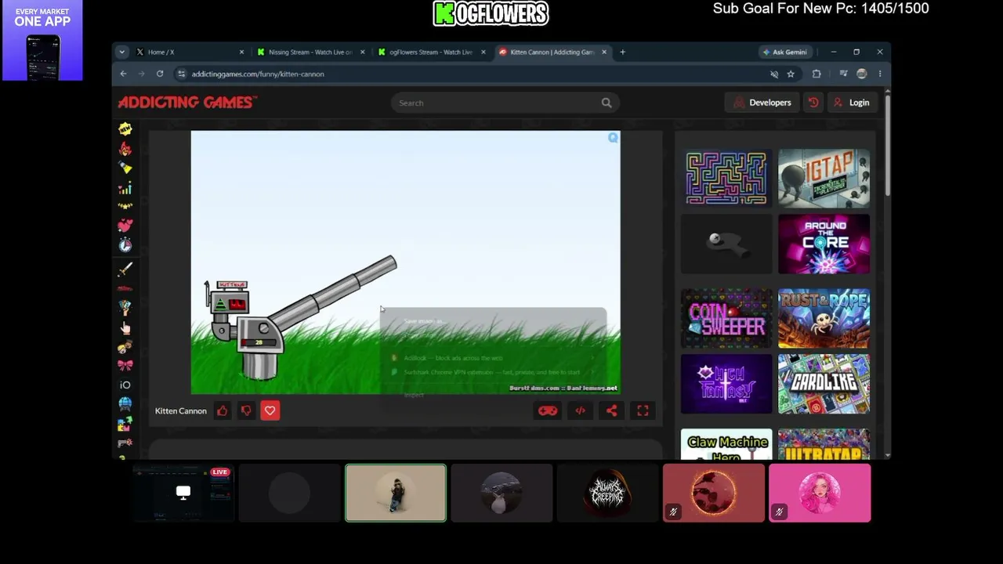
Task: Toggle the heart favorite button for Kitten Cannon
Action: [x=270, y=410]
